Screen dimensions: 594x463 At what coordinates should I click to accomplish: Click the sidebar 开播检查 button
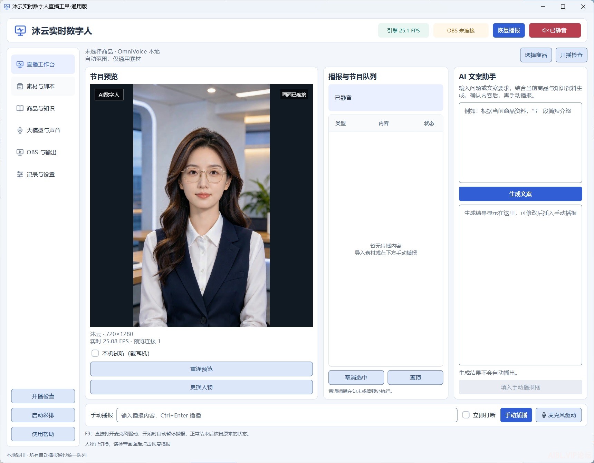[43, 396]
